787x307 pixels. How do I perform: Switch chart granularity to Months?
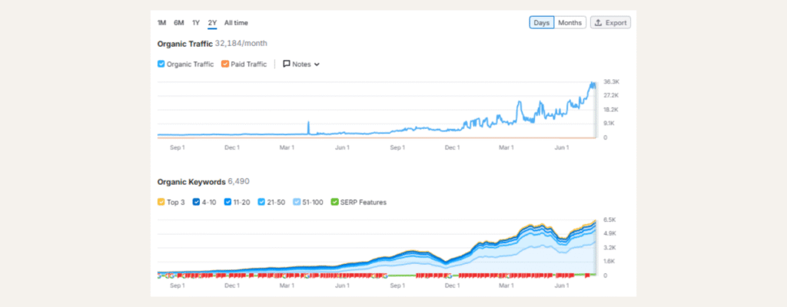(x=569, y=23)
